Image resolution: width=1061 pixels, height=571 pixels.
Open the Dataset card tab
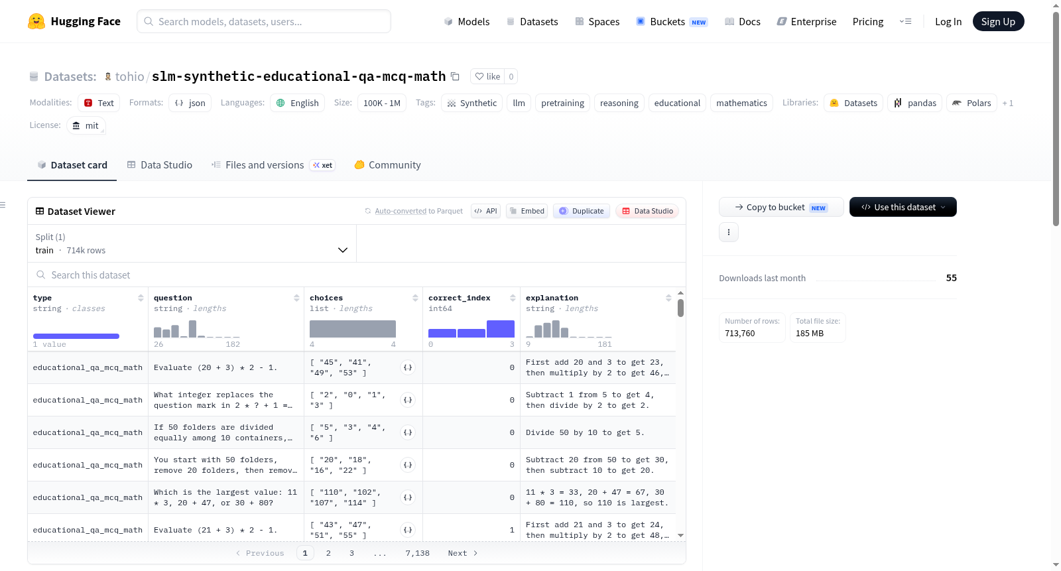[72, 164]
